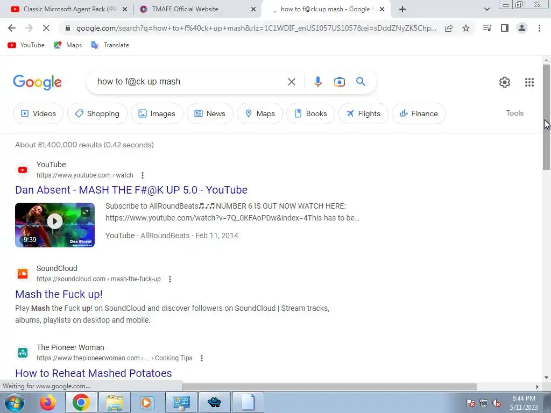Image resolution: width=551 pixels, height=413 pixels.
Task: Search by voice with the microphone
Action: point(317,82)
